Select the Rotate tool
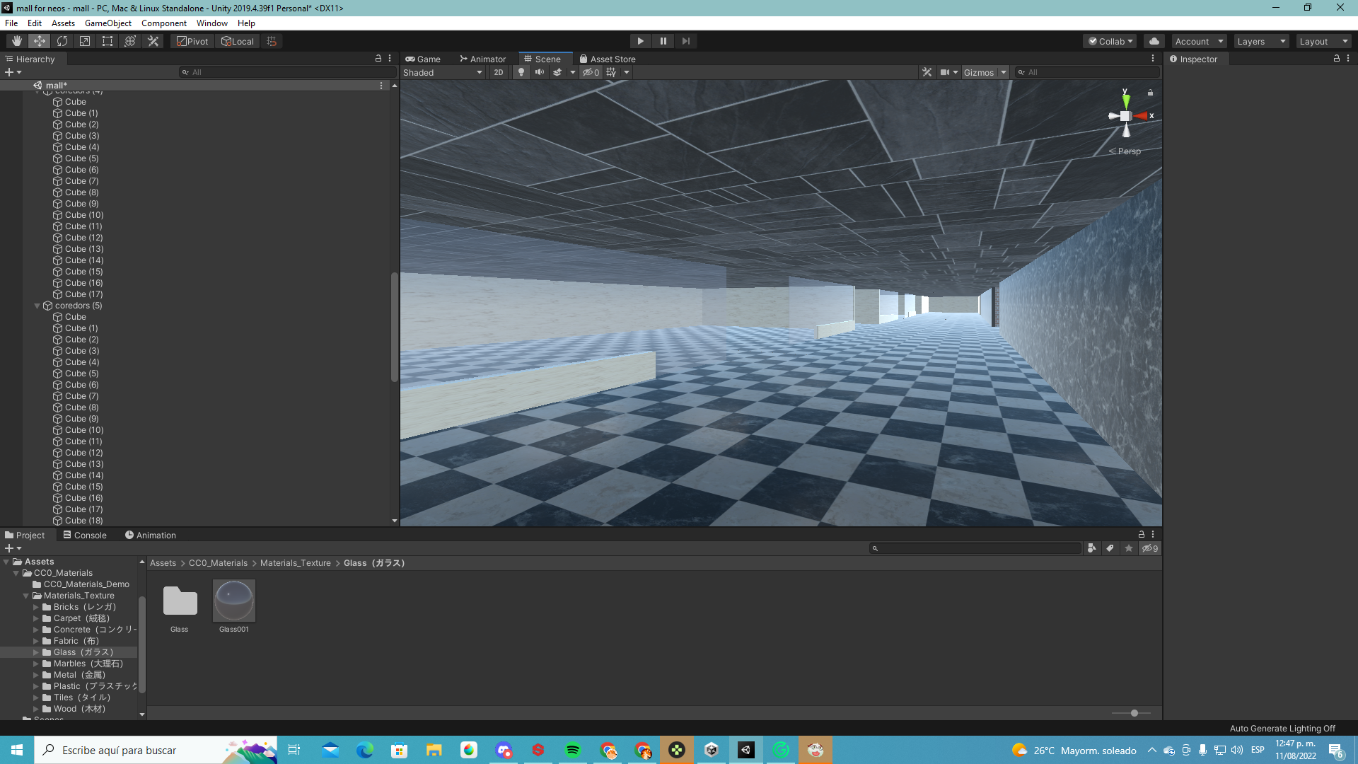This screenshot has height=764, width=1358. [x=62, y=41]
